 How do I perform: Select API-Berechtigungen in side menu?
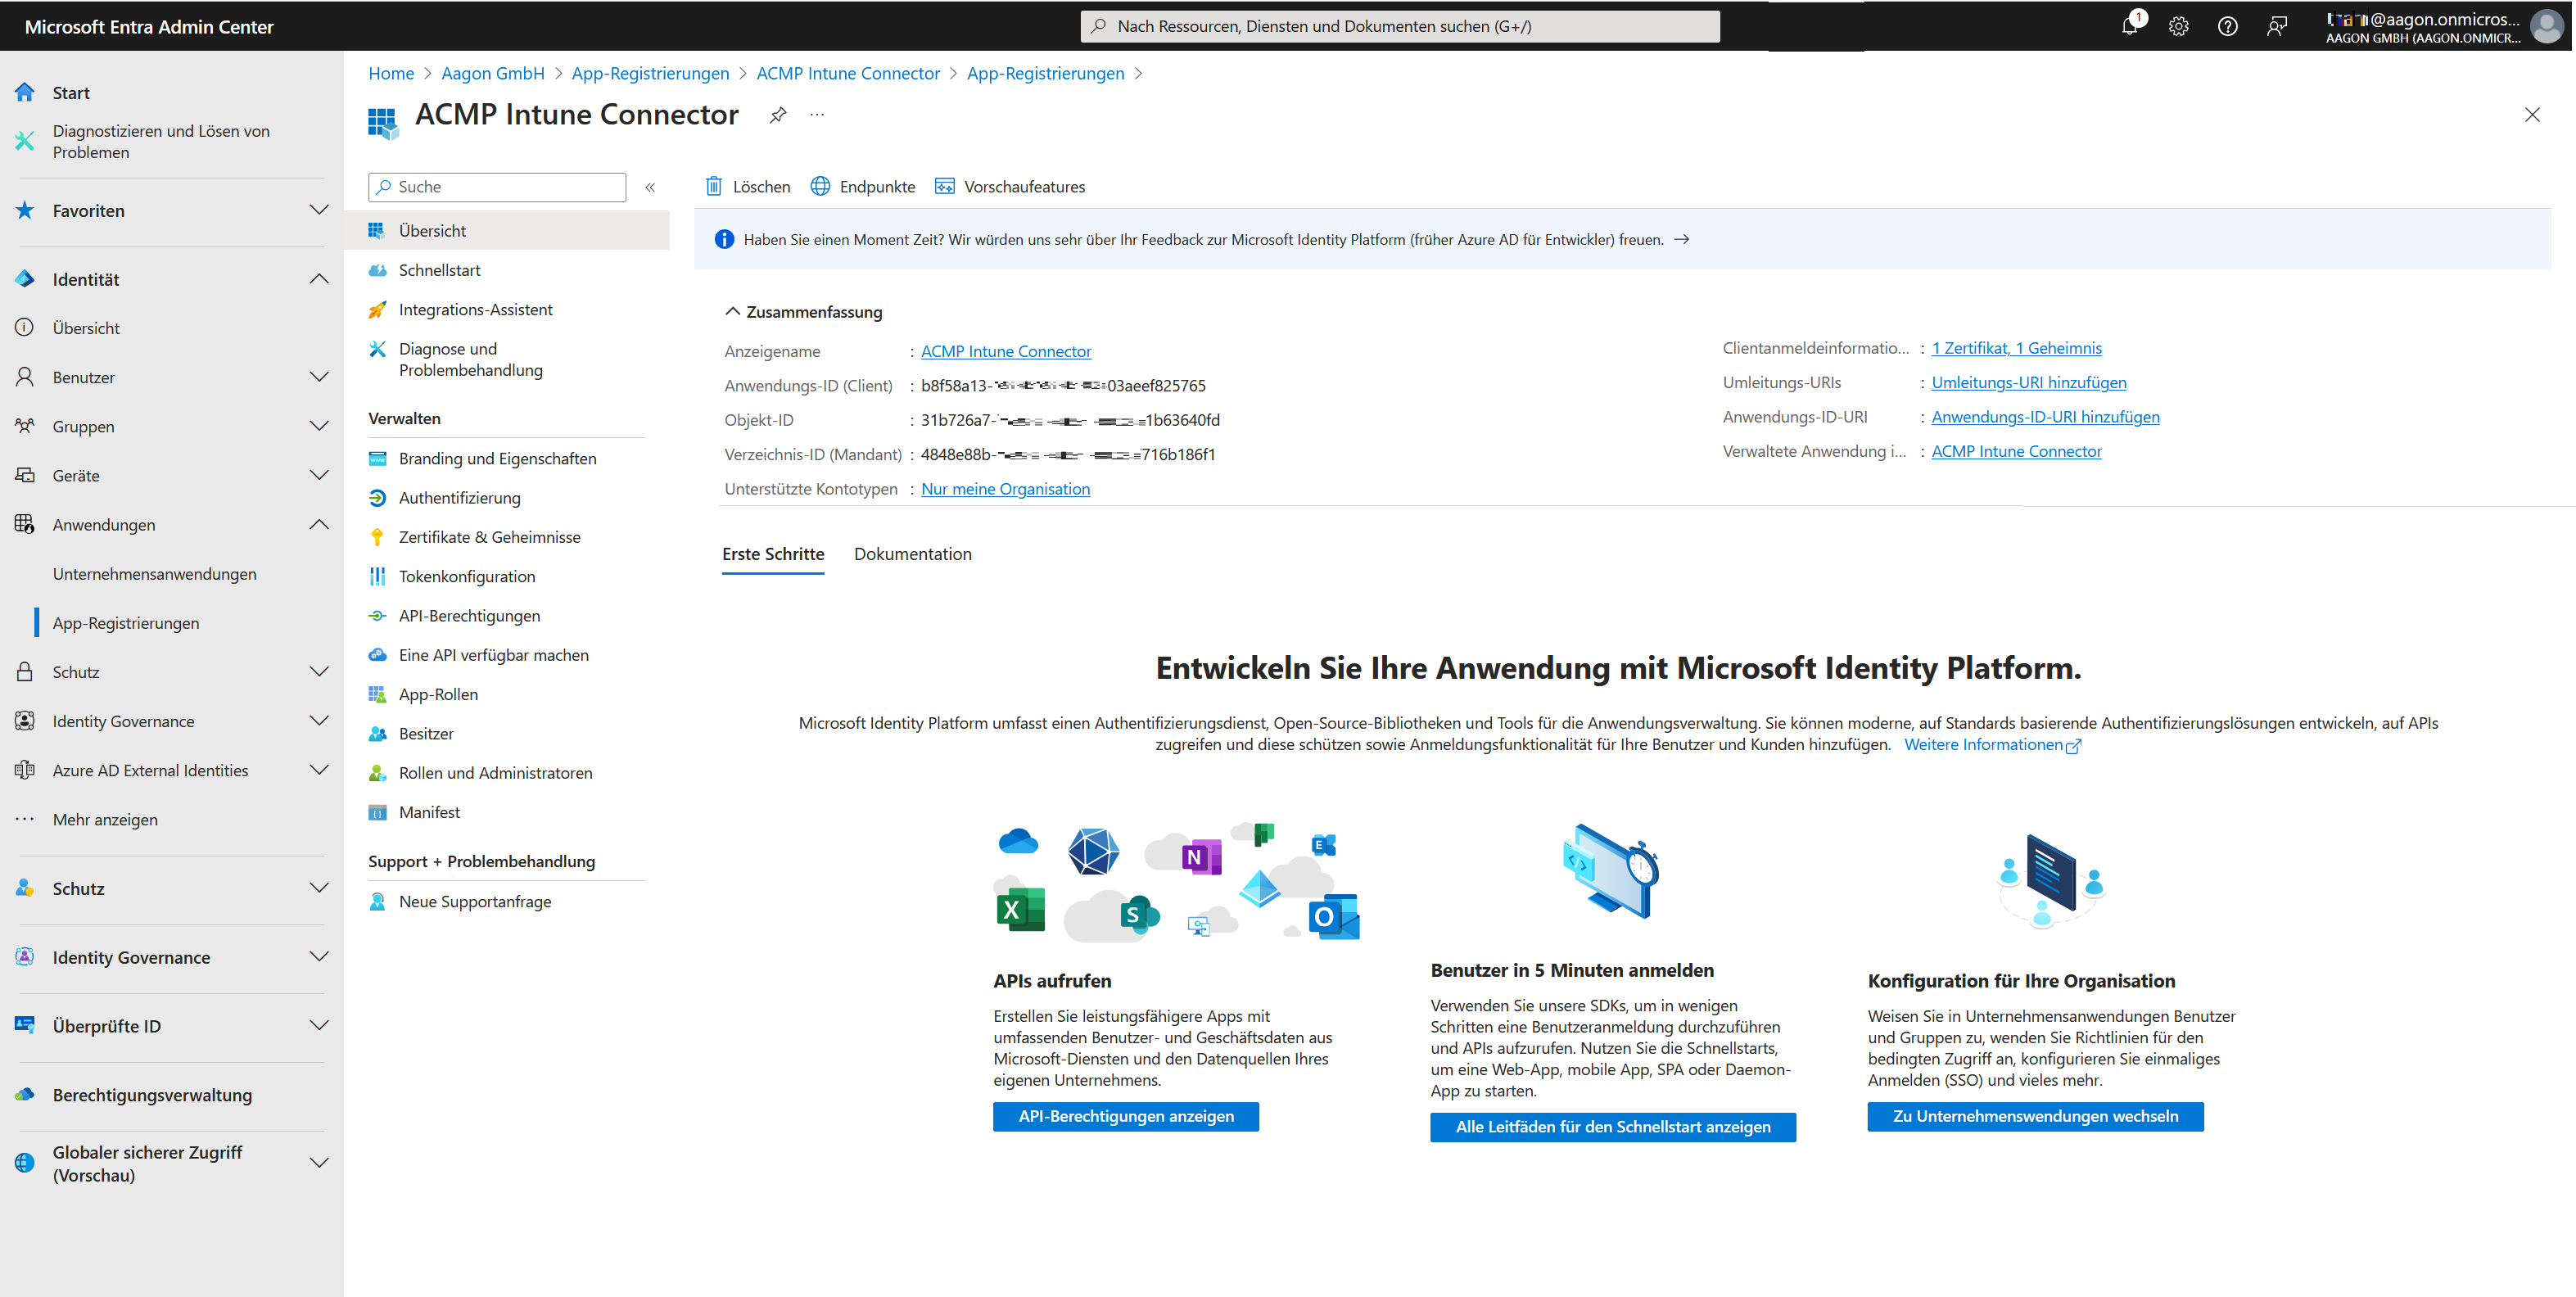[469, 616]
